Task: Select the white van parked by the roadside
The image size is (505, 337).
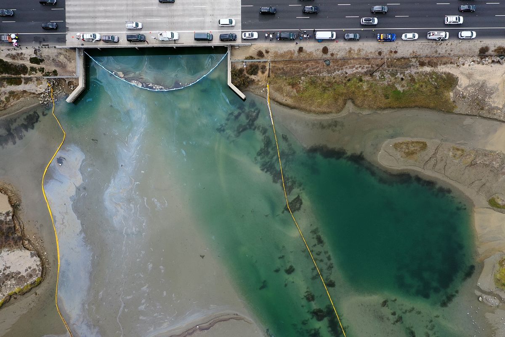Action: (x=325, y=35)
